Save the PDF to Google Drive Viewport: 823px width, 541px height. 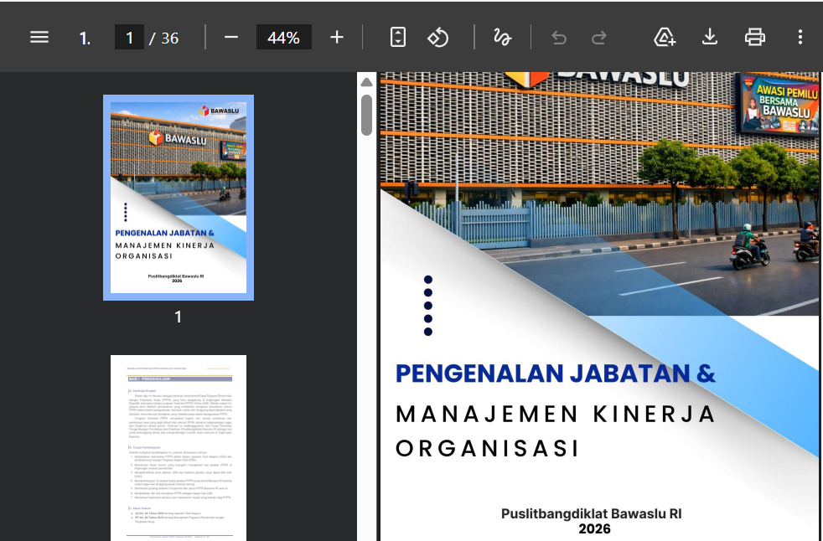[x=665, y=37]
